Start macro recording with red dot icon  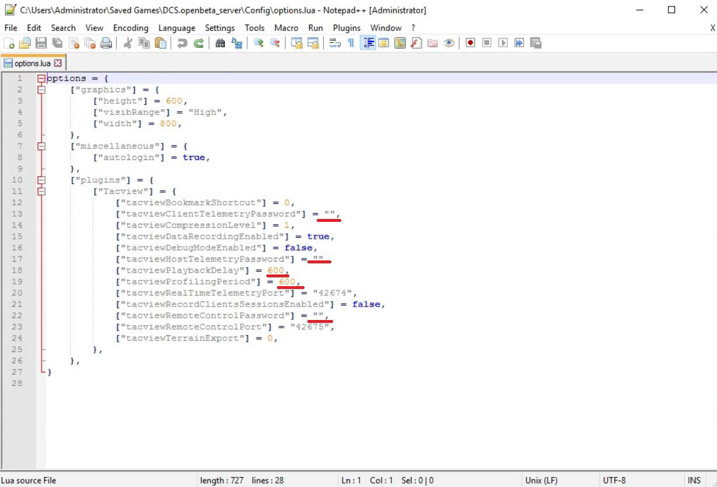click(470, 43)
